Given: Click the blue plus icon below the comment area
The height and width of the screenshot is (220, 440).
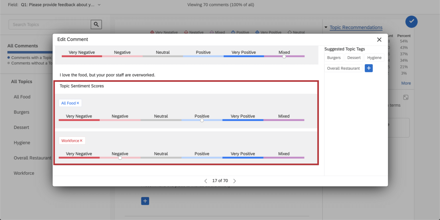Looking at the screenshot, I should [145, 201].
